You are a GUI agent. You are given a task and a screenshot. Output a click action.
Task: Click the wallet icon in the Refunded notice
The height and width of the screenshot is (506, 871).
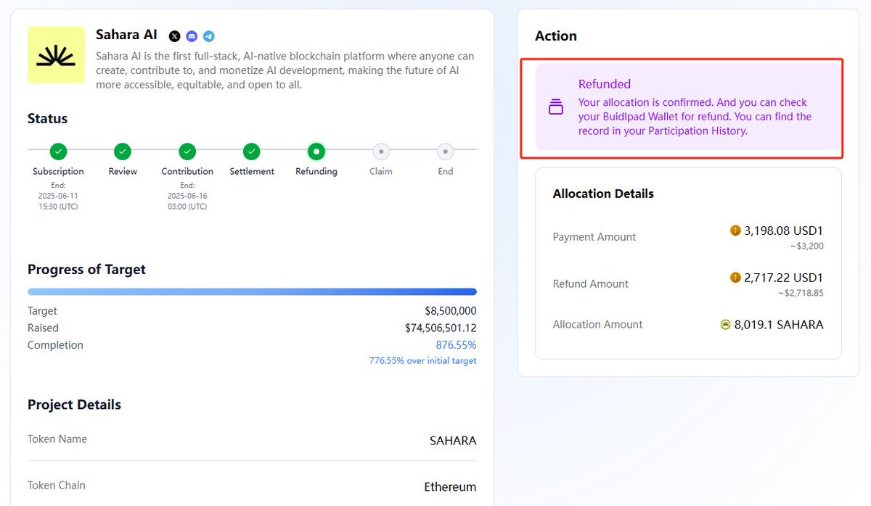tap(556, 107)
